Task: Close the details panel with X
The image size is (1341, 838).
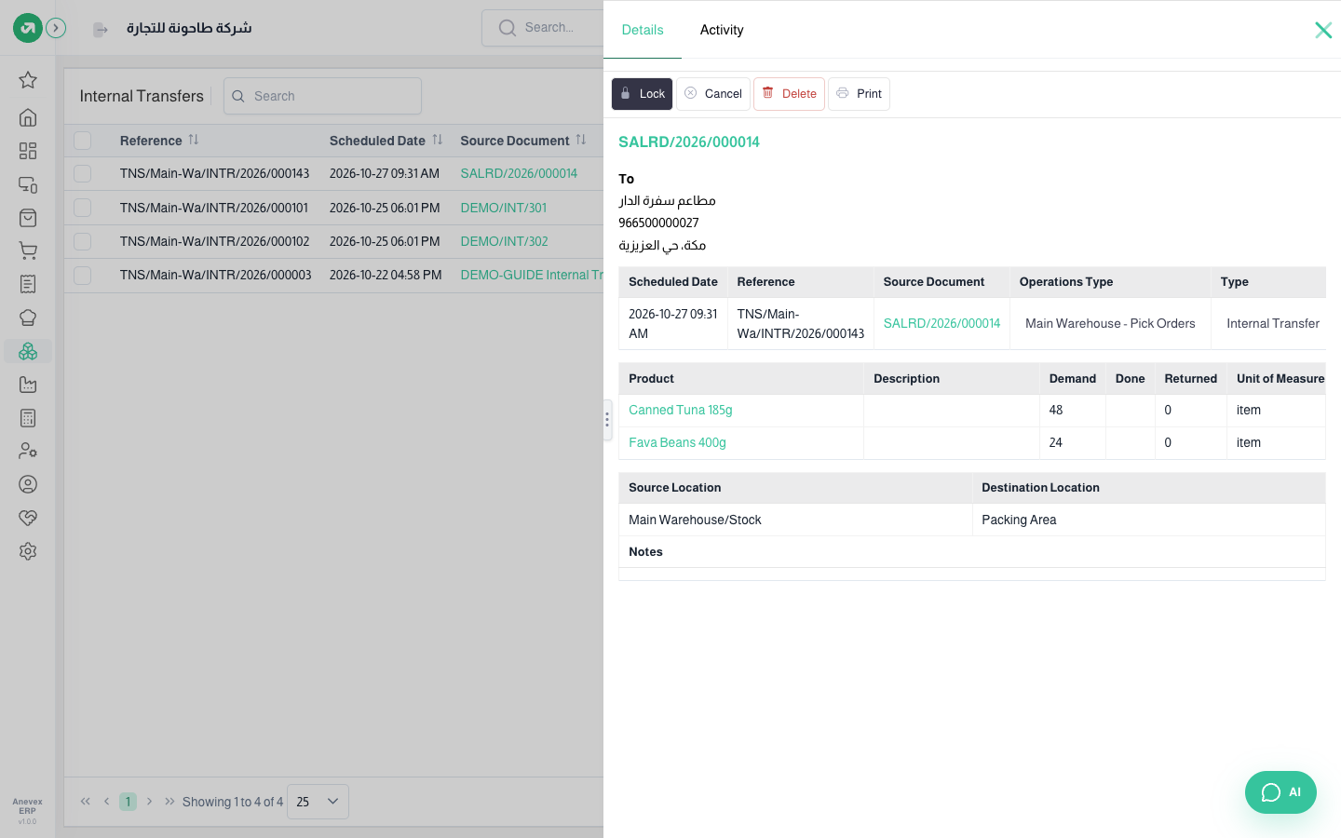Action: click(x=1323, y=30)
